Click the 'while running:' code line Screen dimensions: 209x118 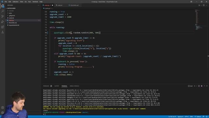pyautogui.click(x=57, y=28)
